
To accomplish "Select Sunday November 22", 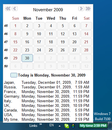I will pos(15,50).
